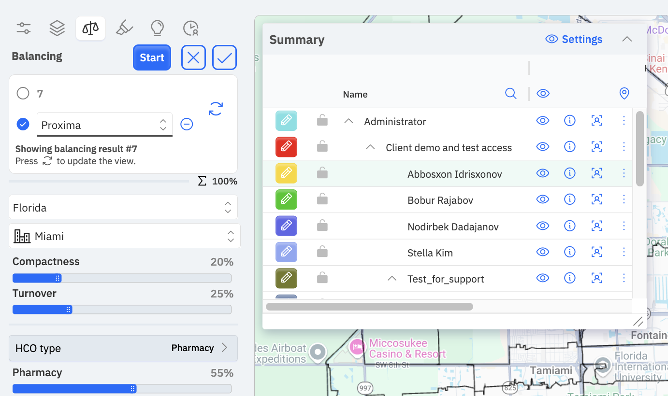
Task: Click focus-person icon for Stella Kim row
Action: click(x=597, y=252)
